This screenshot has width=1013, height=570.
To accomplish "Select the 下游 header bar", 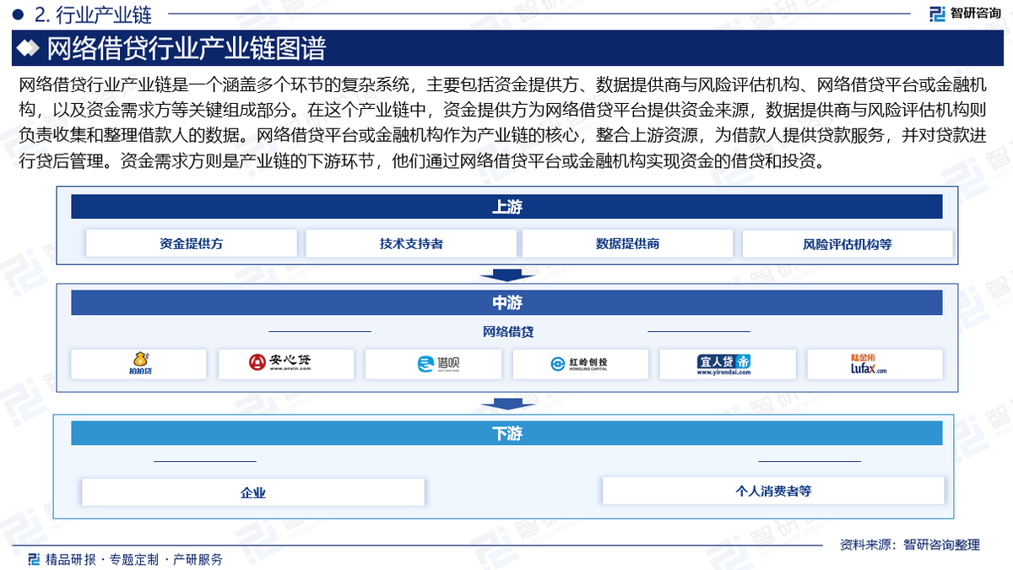I will click(x=506, y=433).
